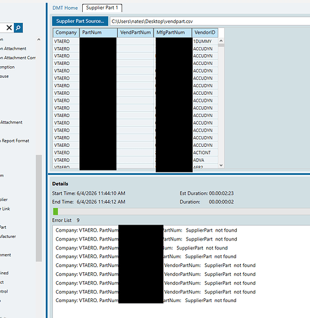310x318 pixels.
Task: Open the Report Format sidebar item
Action: [x=15, y=141]
